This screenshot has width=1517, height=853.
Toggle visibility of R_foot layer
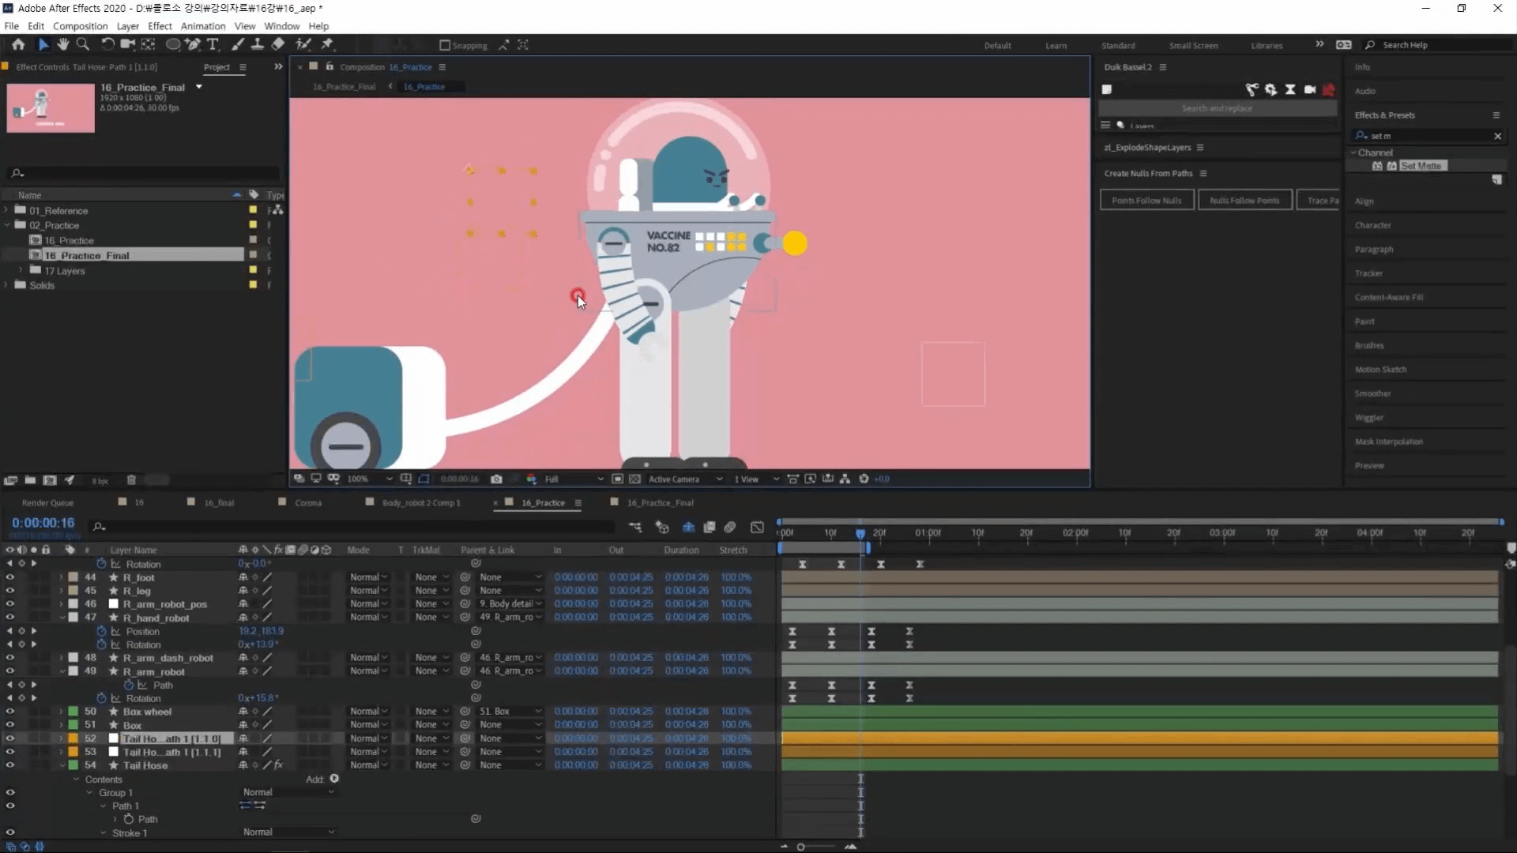[9, 577]
